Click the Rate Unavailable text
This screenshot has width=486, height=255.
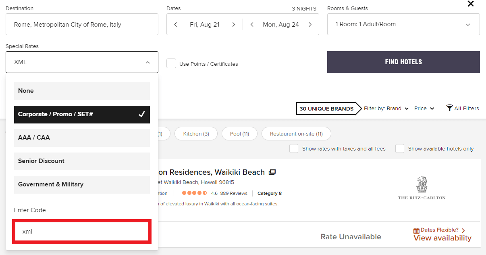click(351, 237)
